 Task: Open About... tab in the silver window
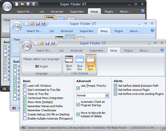click(145, 51)
